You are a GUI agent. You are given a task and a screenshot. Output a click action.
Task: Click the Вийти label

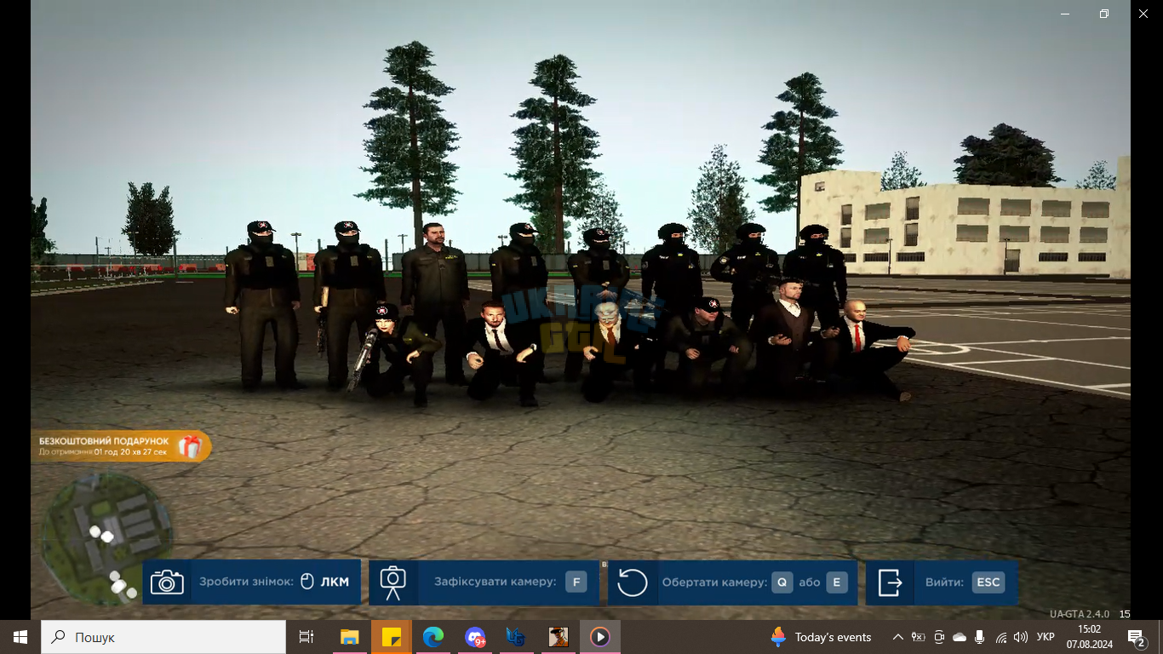point(944,582)
